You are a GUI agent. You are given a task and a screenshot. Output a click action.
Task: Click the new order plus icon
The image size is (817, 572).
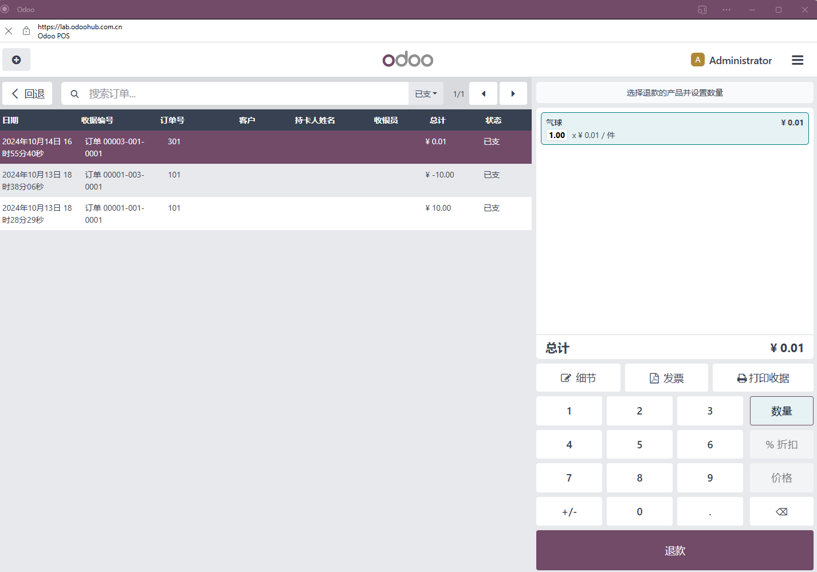(x=16, y=60)
